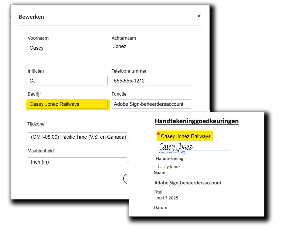Image resolution: width=295 pixels, height=228 pixels.
Task: Click the Handtekeninggoedkeuringen heading
Action: [x=197, y=121]
